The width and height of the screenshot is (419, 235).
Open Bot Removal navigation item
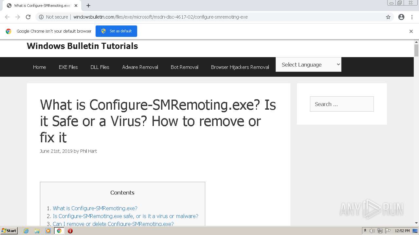tap(185, 67)
